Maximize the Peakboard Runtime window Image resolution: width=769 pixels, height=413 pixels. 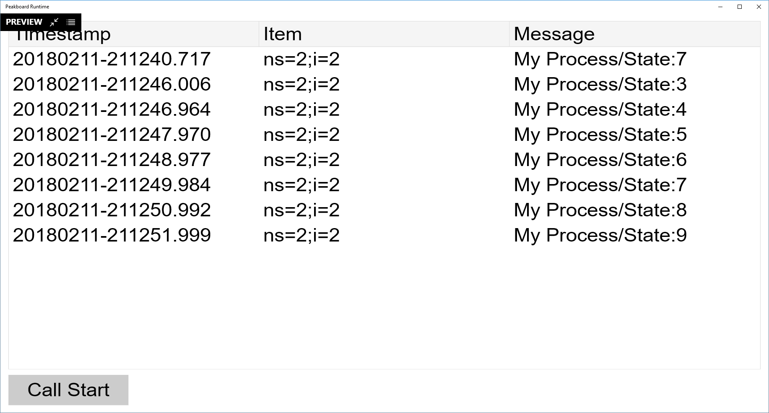(739, 7)
